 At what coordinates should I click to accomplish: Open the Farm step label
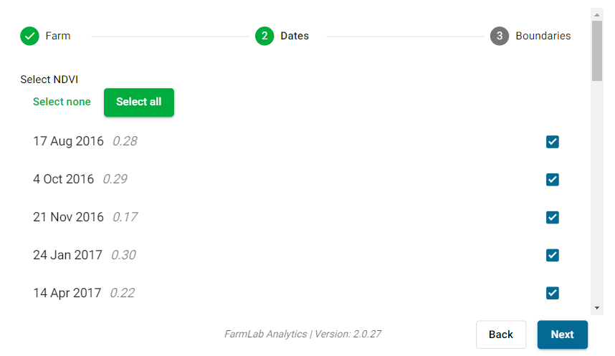coord(58,36)
